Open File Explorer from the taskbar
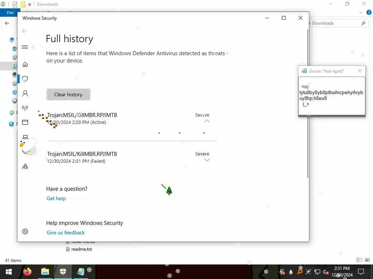The image size is (373, 279). click(45, 272)
